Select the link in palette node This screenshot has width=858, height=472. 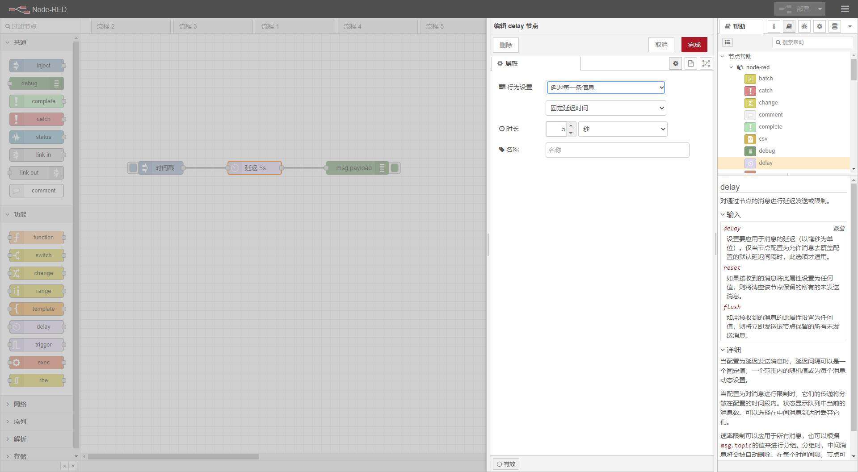pos(37,155)
